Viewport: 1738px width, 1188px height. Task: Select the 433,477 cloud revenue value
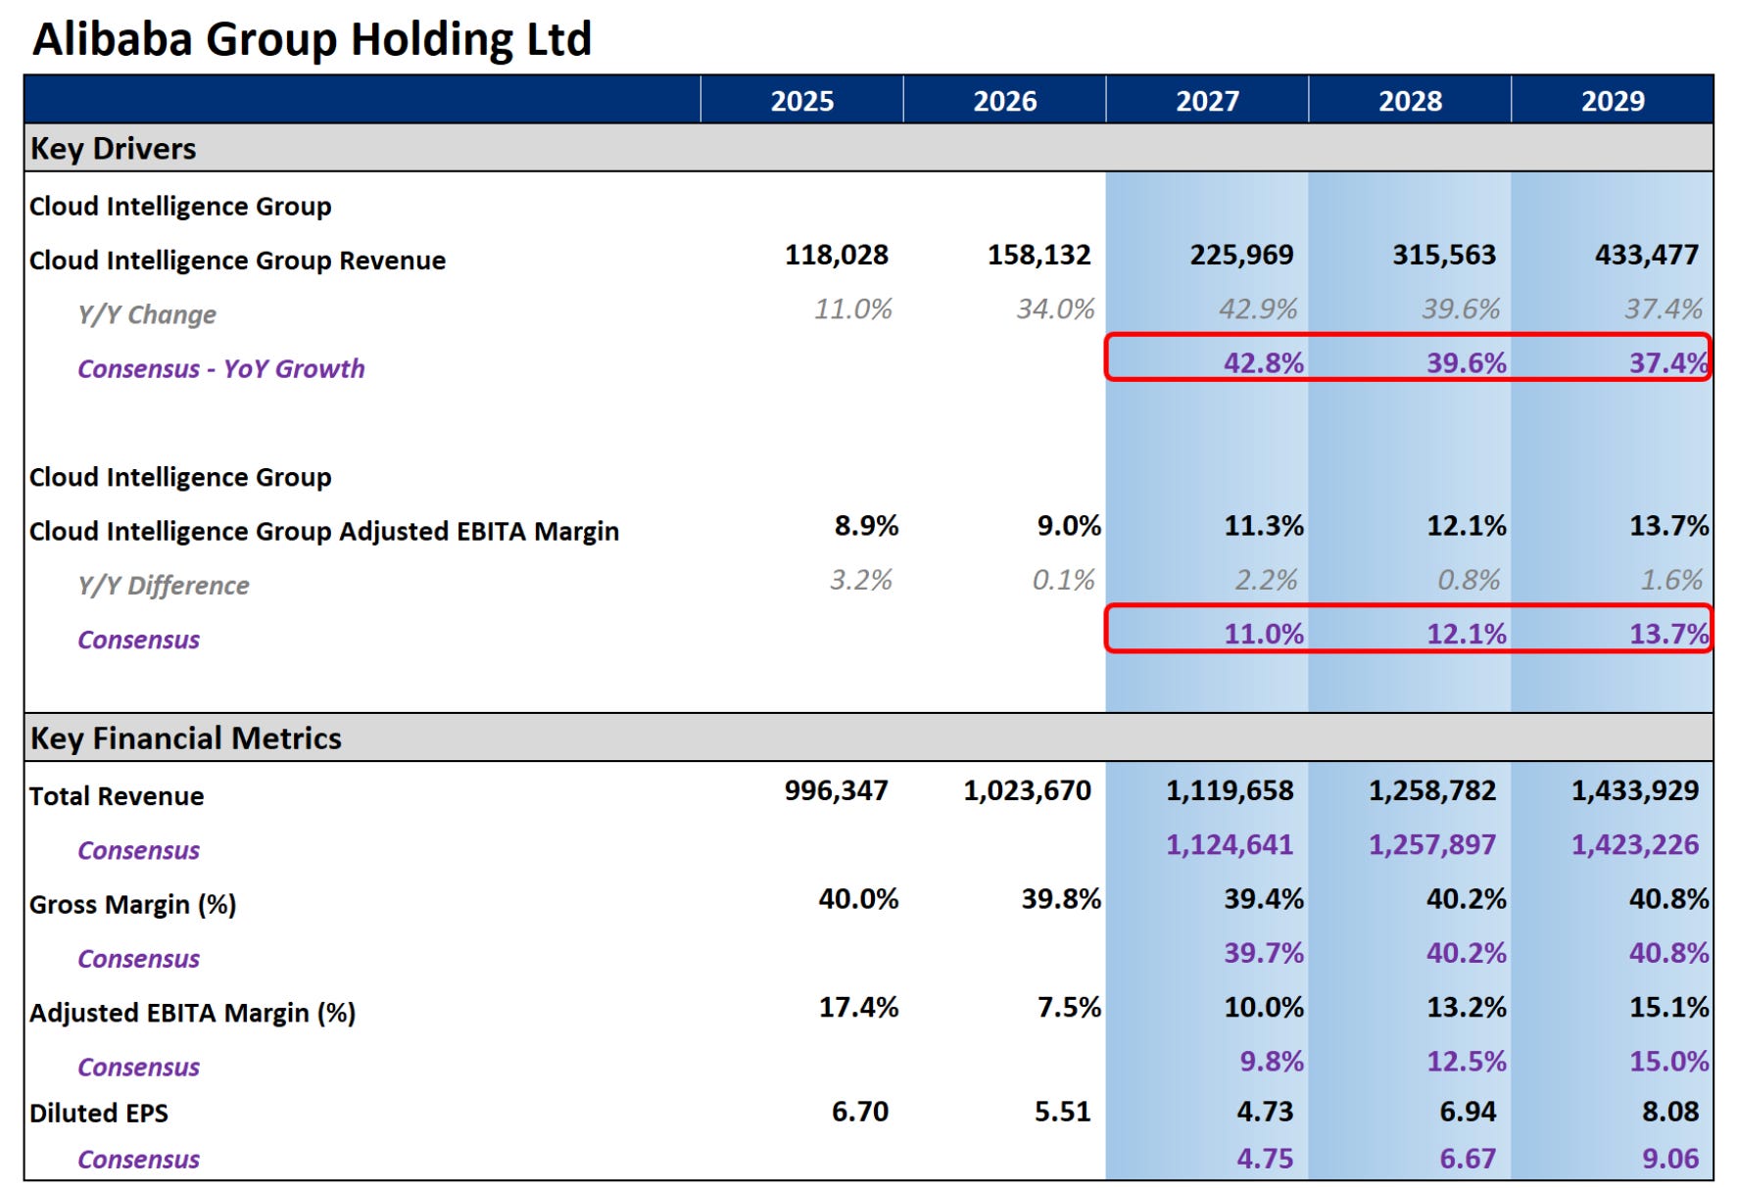pyautogui.click(x=1647, y=255)
